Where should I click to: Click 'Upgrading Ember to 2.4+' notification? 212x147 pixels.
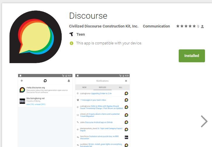click(101, 94)
